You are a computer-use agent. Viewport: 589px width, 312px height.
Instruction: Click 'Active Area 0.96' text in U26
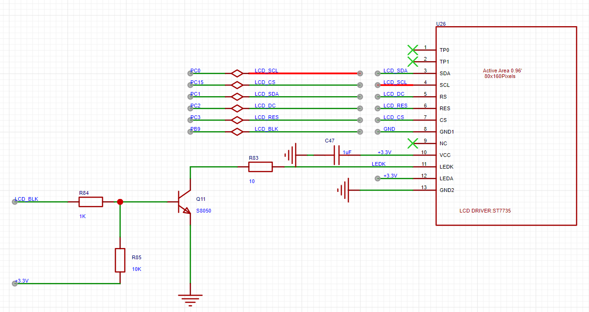point(502,71)
